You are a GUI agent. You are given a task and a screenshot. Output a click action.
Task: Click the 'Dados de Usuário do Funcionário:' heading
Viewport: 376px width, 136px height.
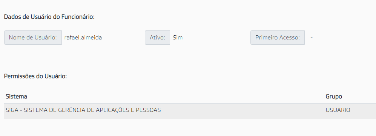tap(49, 17)
